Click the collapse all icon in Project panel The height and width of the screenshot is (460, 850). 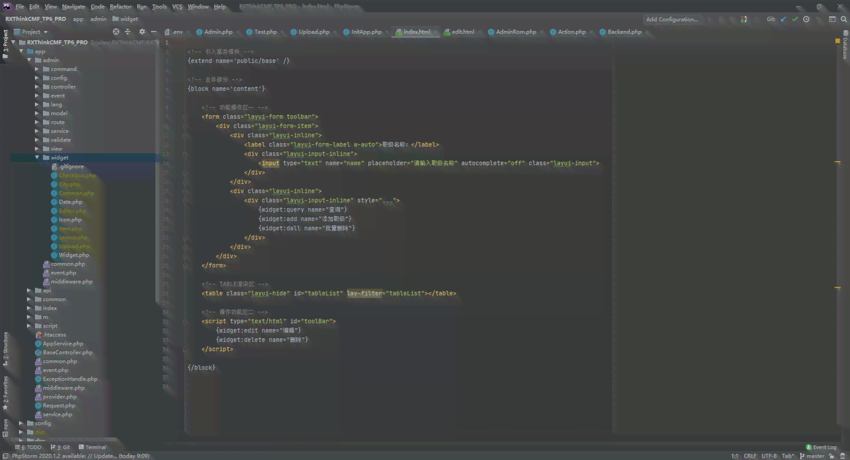click(127, 31)
